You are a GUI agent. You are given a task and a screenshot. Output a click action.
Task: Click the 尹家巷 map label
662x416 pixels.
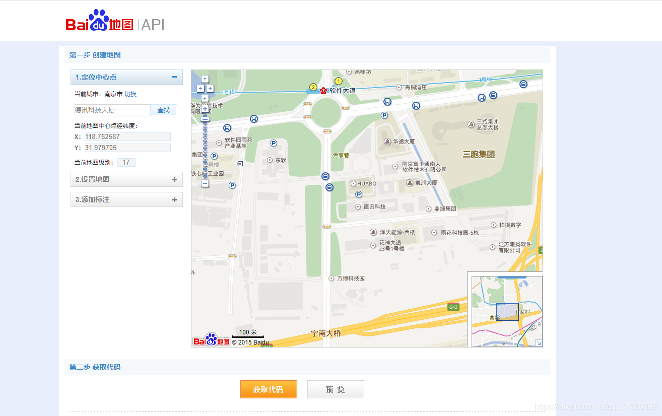tap(341, 155)
